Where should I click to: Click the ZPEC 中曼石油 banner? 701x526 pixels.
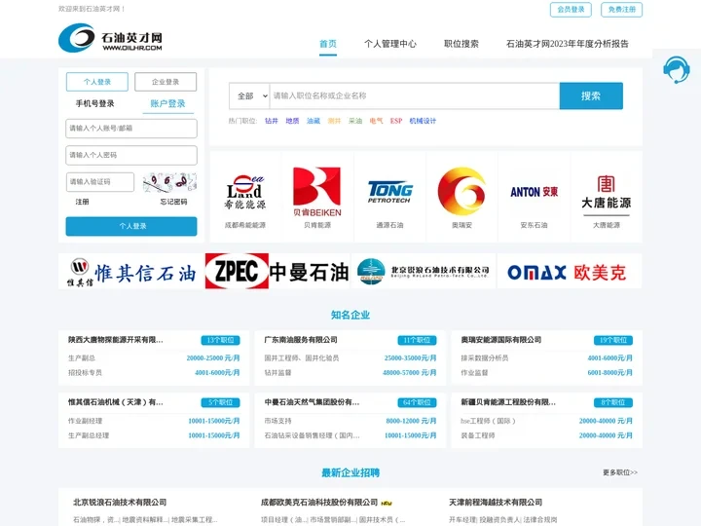point(277,271)
